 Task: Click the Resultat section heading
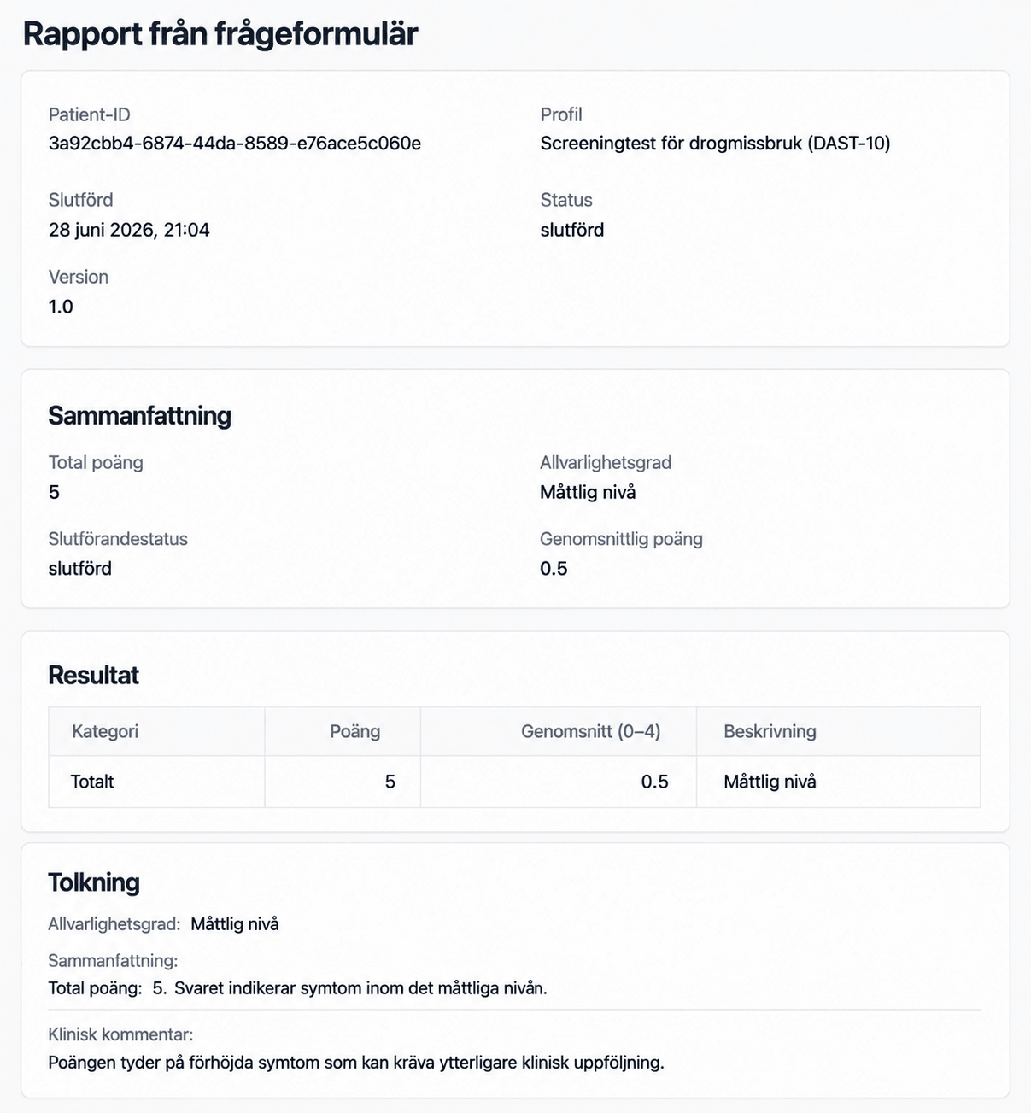click(94, 675)
